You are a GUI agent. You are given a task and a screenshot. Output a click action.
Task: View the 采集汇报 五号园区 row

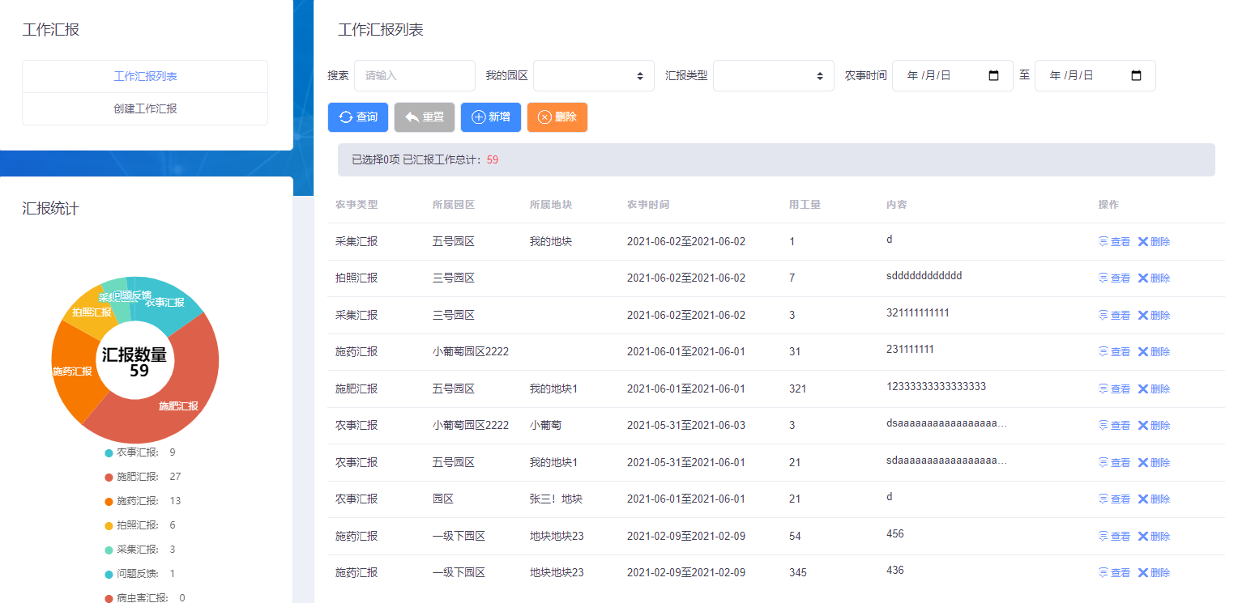coord(1114,241)
